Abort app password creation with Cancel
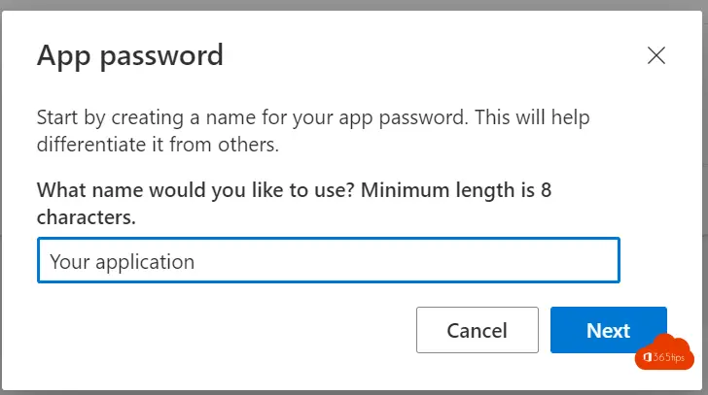708x395 pixels. tap(478, 330)
